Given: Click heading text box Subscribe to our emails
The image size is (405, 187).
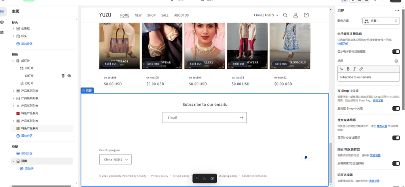Looking at the screenshot, I should click(x=368, y=77).
